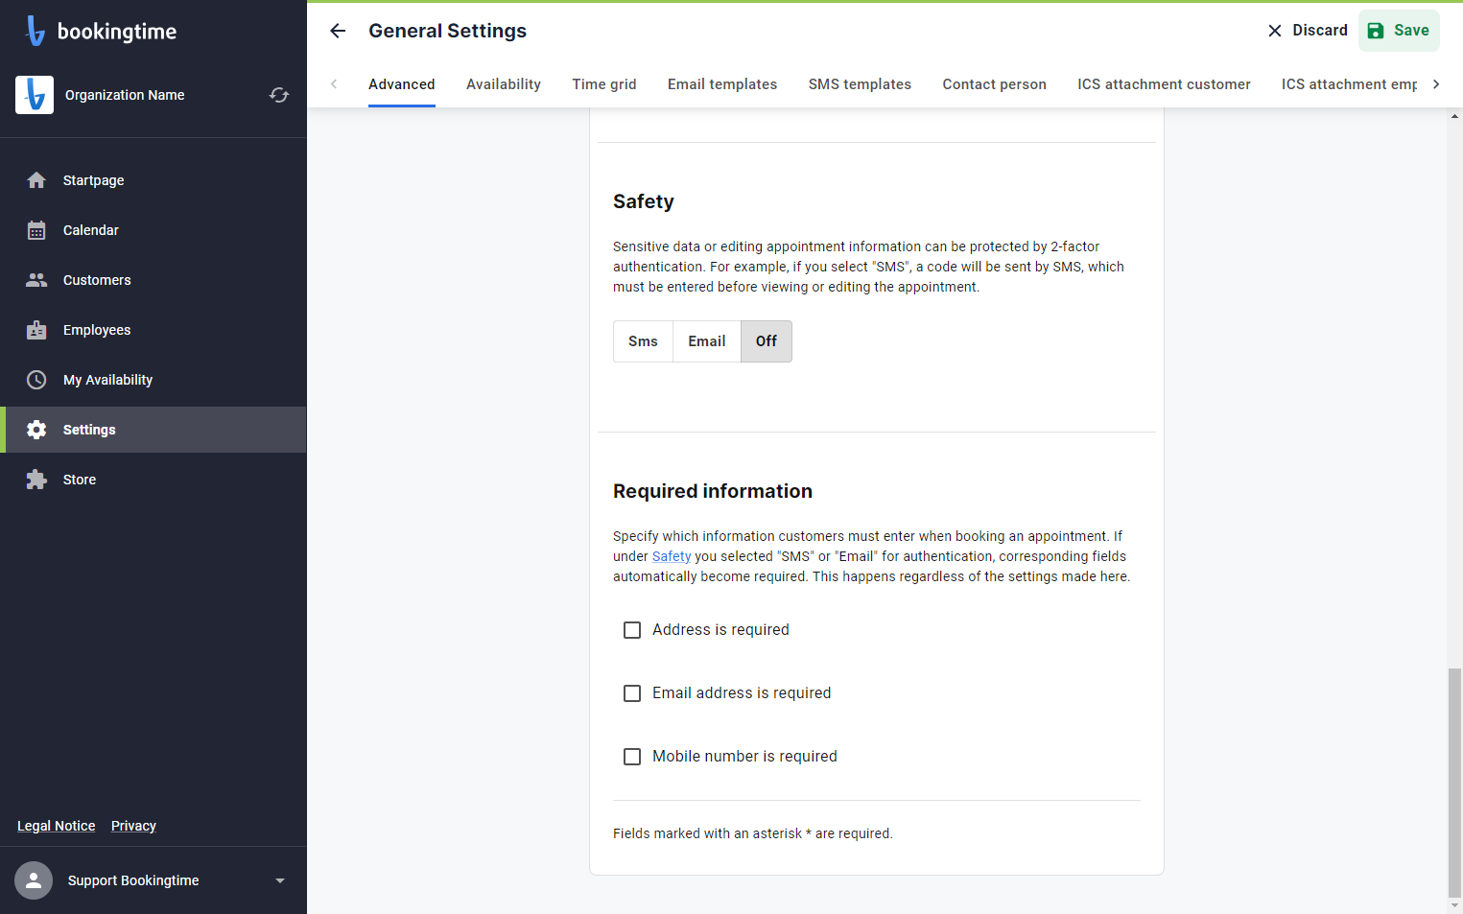Open My Availability via the clock icon
Screen dimensions: 1463x914
pyautogui.click(x=36, y=380)
